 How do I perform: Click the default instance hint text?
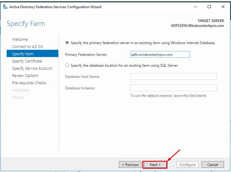tap(168, 95)
